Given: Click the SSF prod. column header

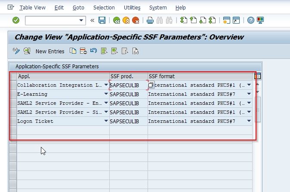Looking at the screenshot, I should coord(129,76).
